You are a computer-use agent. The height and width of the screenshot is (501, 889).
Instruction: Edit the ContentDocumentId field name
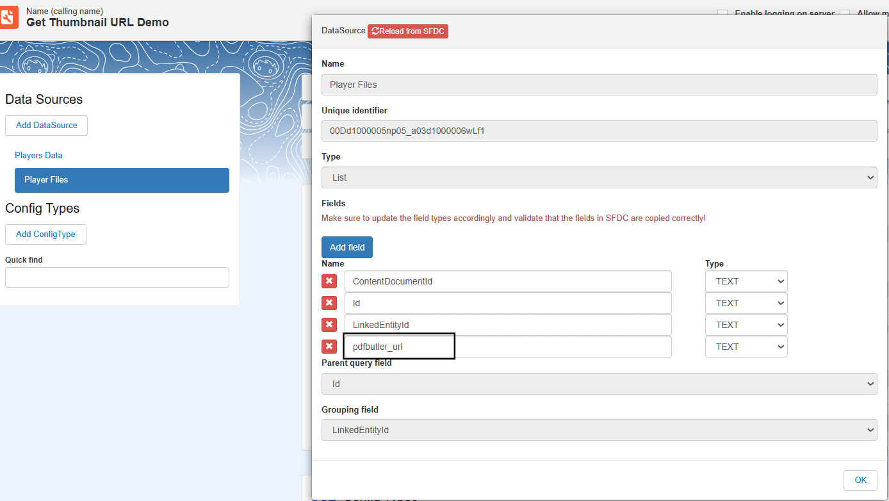(x=508, y=281)
